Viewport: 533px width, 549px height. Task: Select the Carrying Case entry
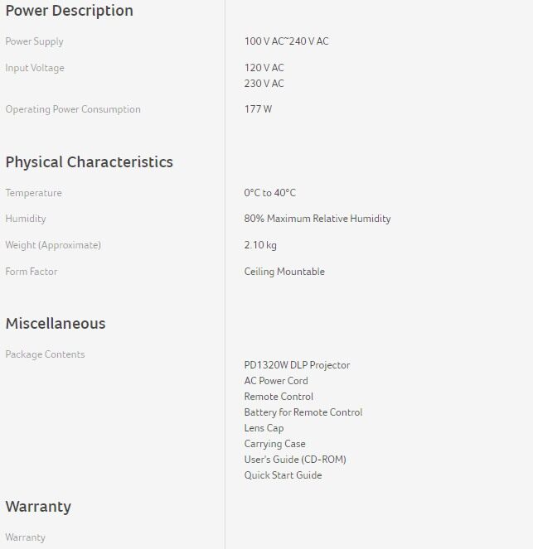point(274,444)
